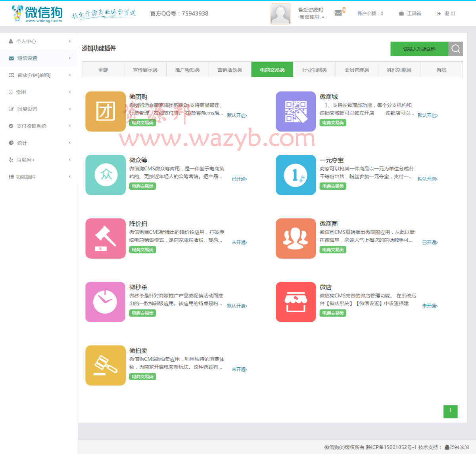Switch to the 推广吸粉类 tab
Image resolution: width=476 pixels, height=454 pixels.
188,70
